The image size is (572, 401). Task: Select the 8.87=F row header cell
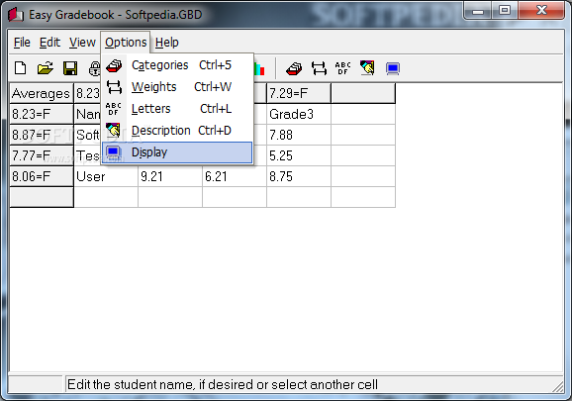[42, 135]
